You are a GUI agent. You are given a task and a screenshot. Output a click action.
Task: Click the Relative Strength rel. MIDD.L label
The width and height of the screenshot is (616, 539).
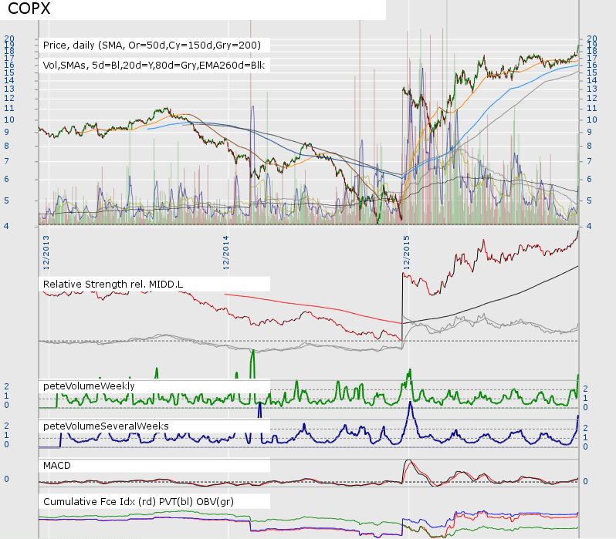[113, 285]
